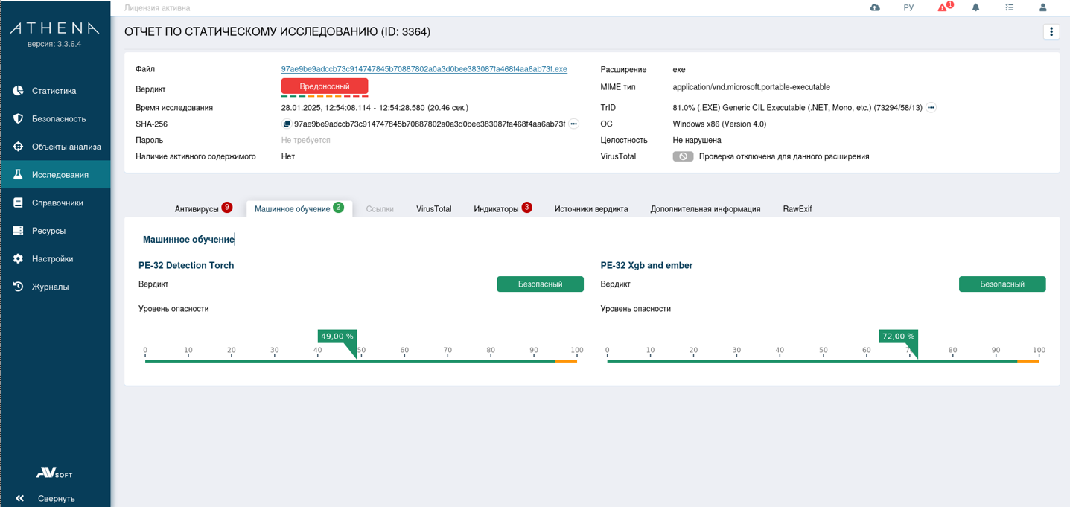Viewport: 1070px width, 507px height.
Task: Click the cloud download icon in top bar
Action: (875, 7)
